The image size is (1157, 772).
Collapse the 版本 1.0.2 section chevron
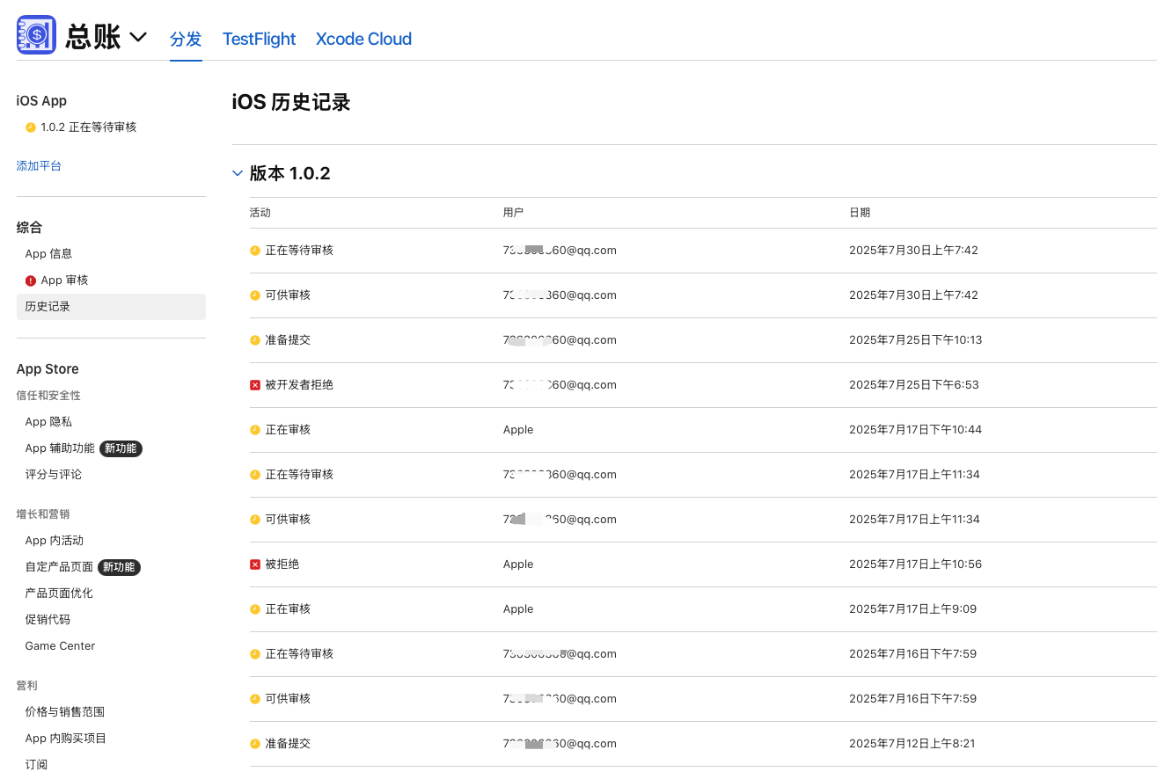(x=238, y=173)
